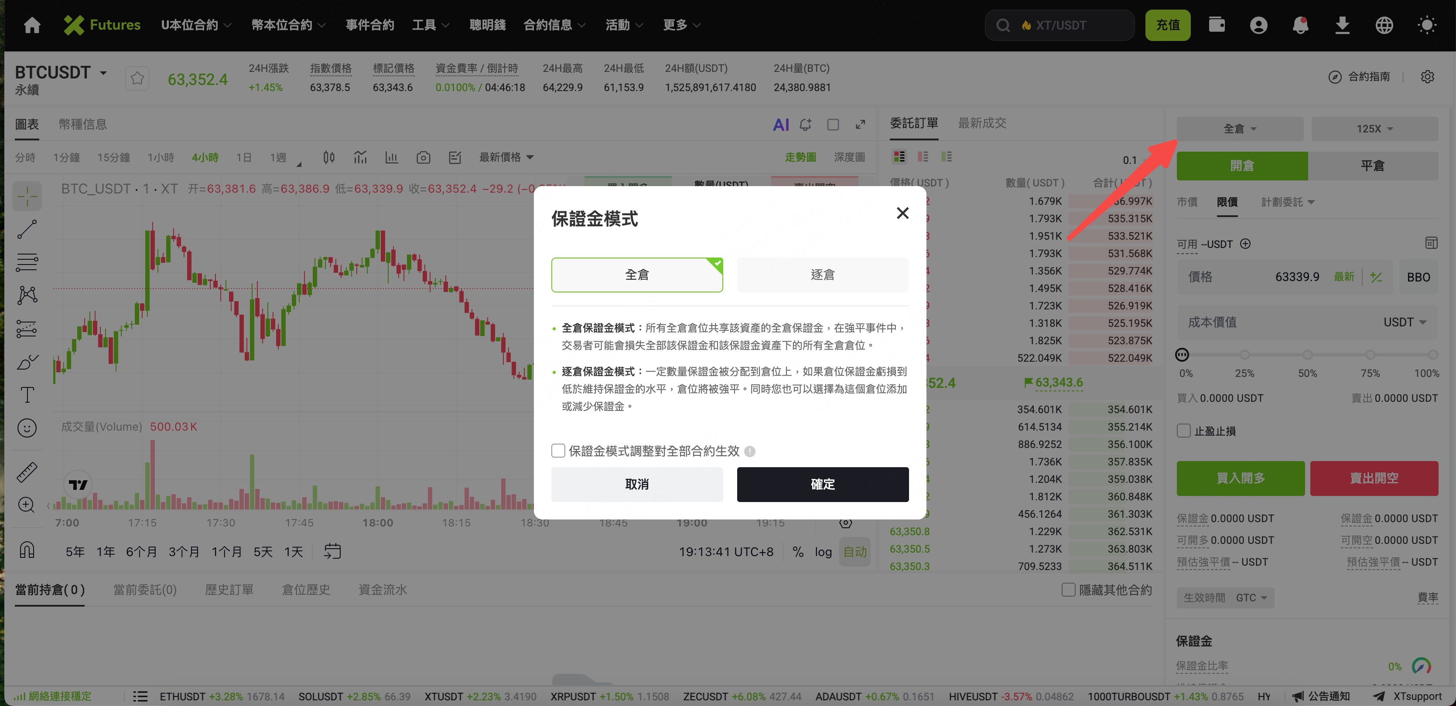Open U本位合約 menu dropdown

pos(195,25)
